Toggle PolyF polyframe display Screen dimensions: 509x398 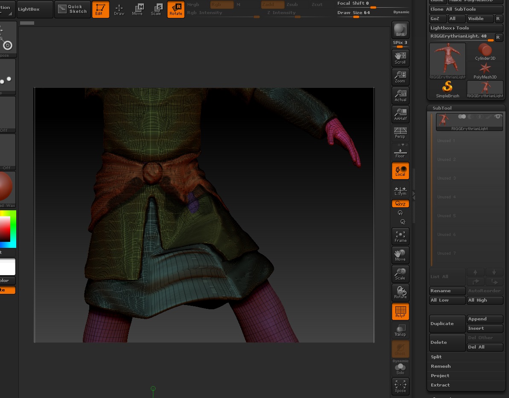(x=400, y=312)
